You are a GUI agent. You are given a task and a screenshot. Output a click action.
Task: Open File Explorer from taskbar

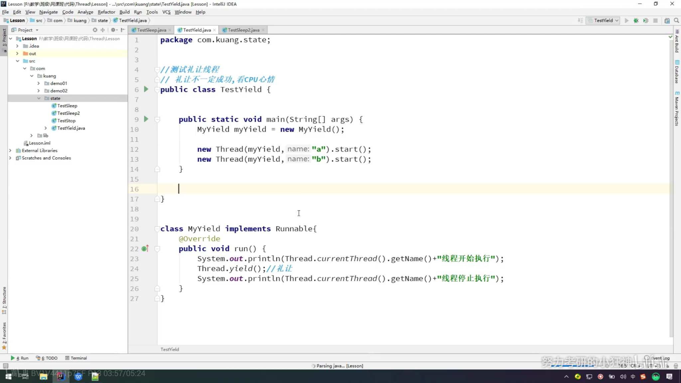pos(43,376)
